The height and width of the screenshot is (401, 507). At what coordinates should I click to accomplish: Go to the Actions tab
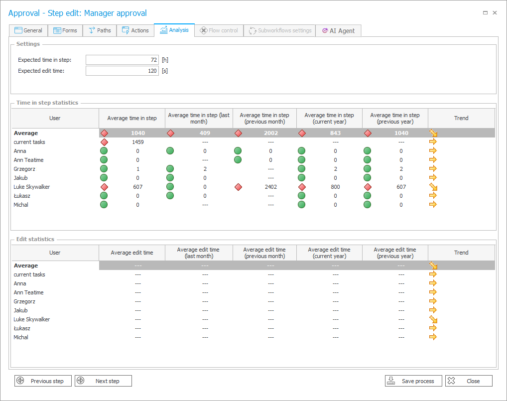point(135,30)
